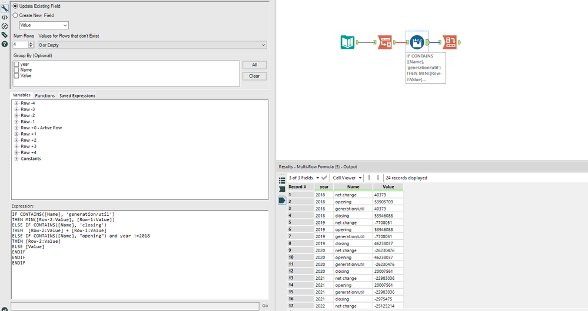Select the Multi-Row Formula tool on canvas
The image size is (588, 311).
click(x=417, y=42)
